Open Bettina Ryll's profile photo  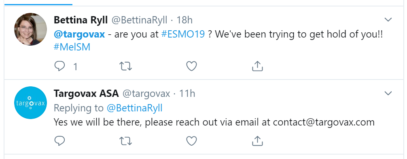tap(31, 29)
